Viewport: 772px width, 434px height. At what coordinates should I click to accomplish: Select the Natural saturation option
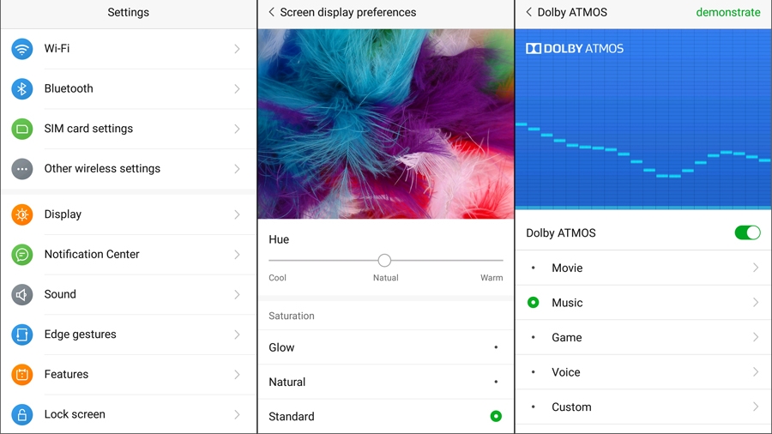[385, 382]
